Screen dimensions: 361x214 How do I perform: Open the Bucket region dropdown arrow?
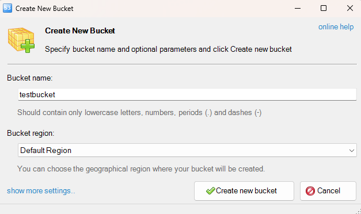coord(351,151)
